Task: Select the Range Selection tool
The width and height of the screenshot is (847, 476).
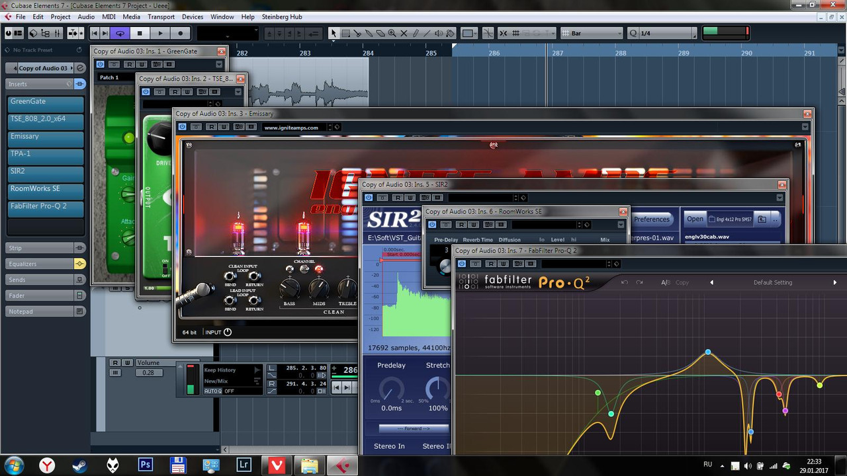Action: [345, 33]
